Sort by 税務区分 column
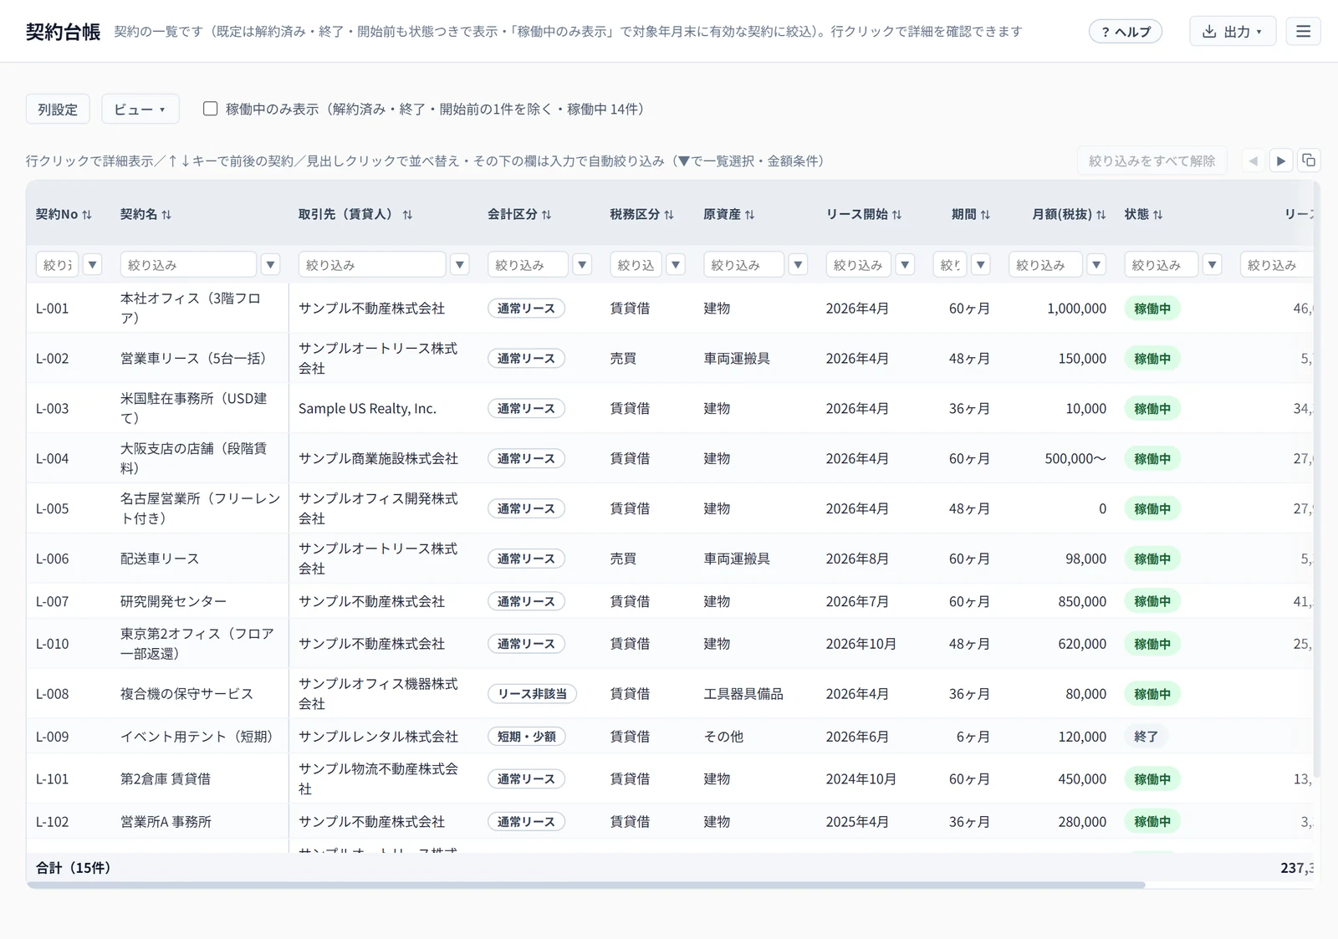This screenshot has width=1338, height=939. click(641, 214)
